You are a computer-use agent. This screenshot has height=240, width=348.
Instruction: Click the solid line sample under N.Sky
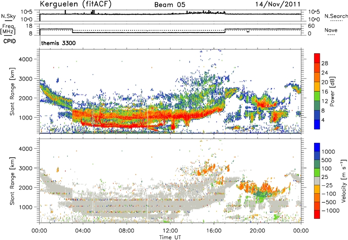point(8,21)
